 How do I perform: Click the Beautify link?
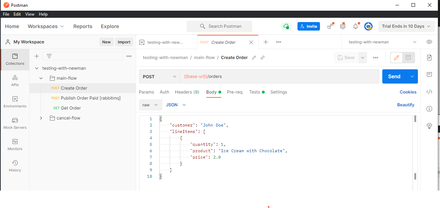coord(406,105)
